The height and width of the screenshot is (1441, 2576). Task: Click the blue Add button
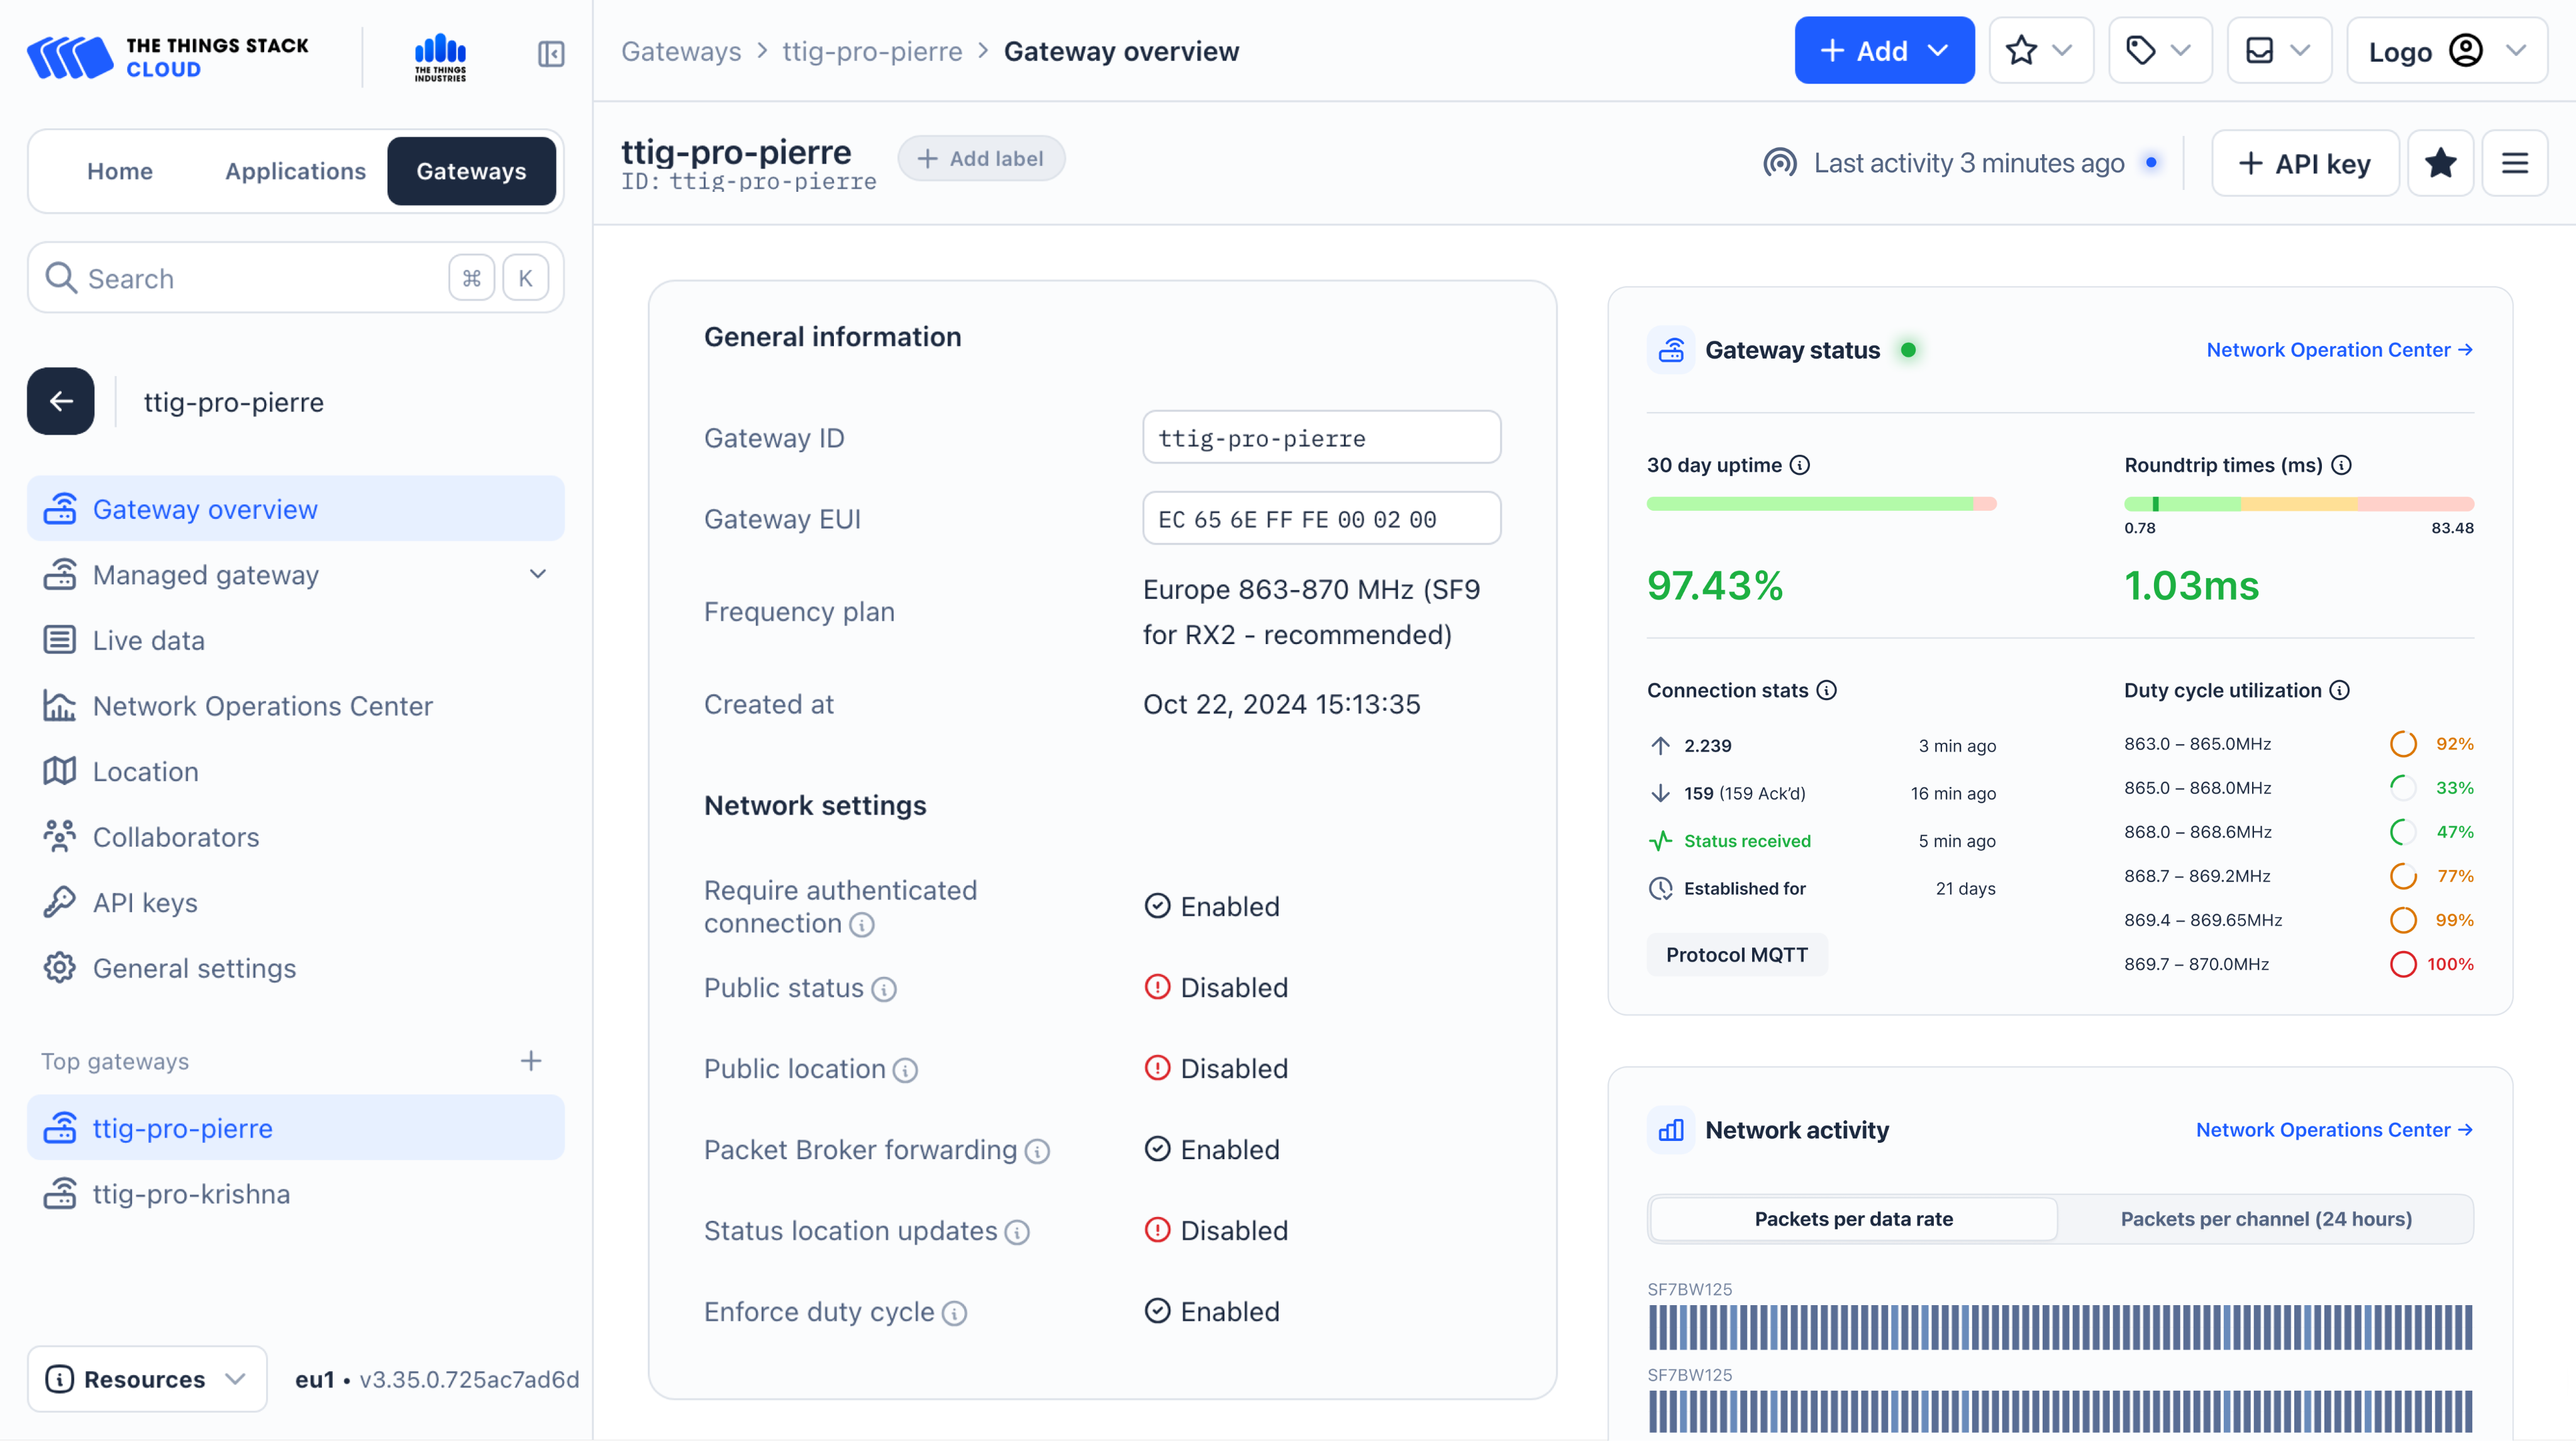(1883, 51)
